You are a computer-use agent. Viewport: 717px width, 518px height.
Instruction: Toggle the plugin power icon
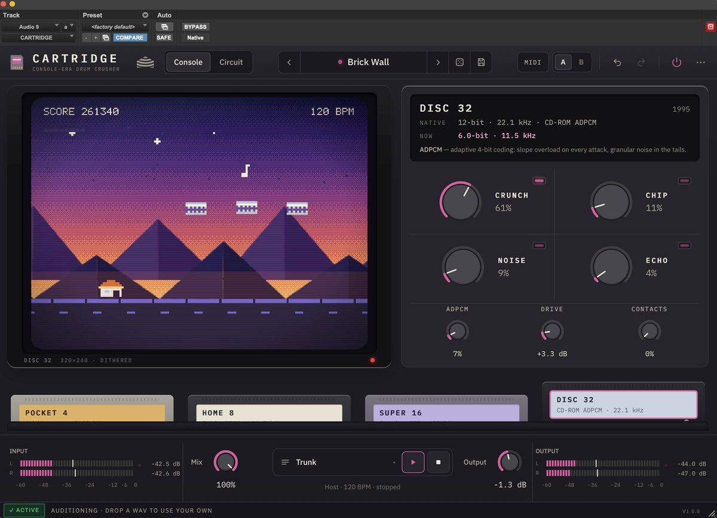[676, 62]
